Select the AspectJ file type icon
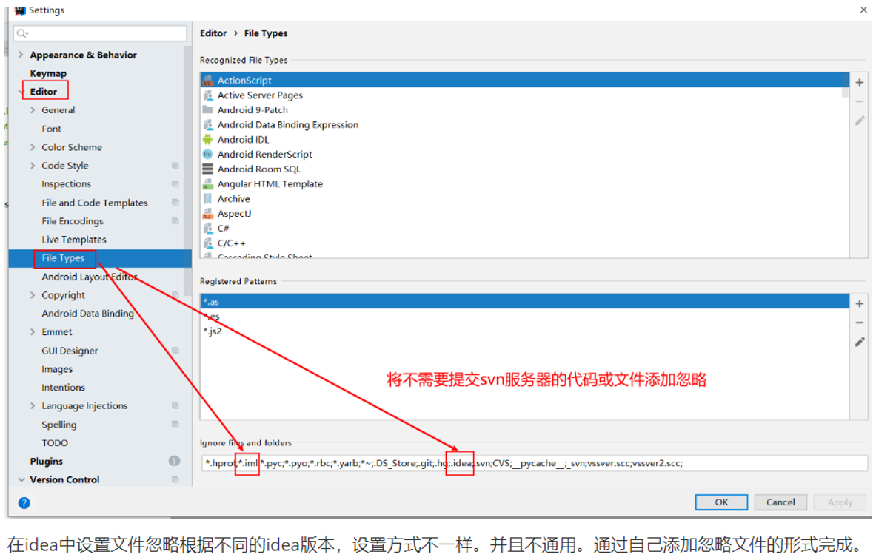 click(x=208, y=213)
